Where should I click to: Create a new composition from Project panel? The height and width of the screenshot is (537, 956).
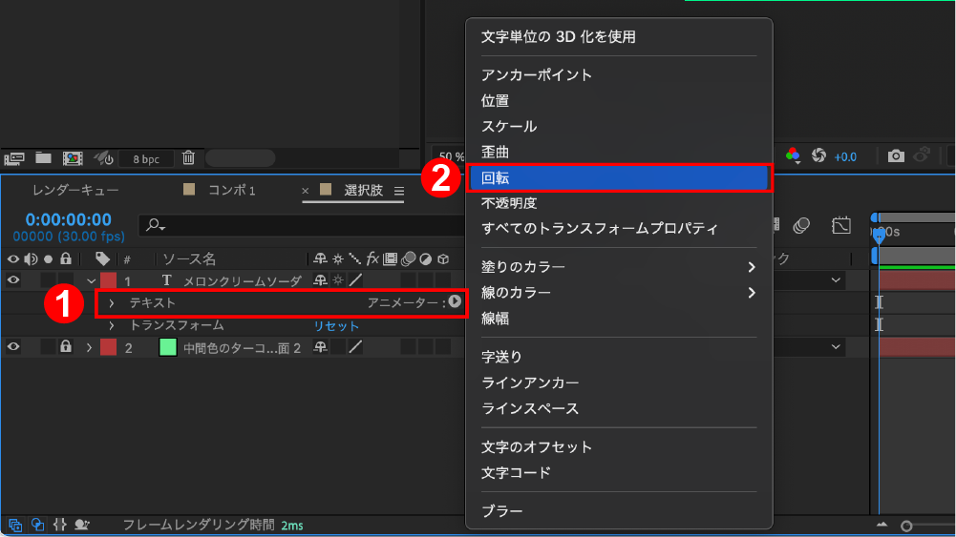73,159
